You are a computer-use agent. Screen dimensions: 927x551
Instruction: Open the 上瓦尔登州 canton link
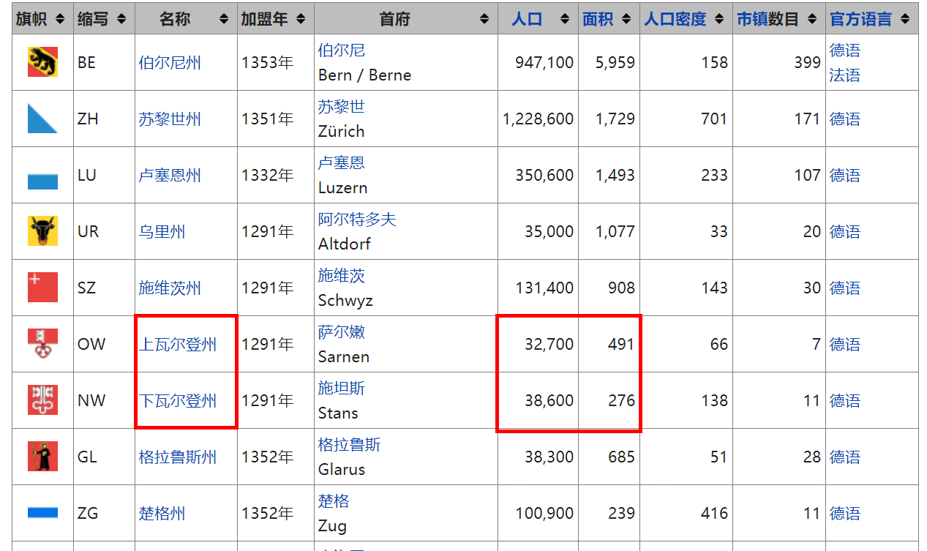point(178,345)
